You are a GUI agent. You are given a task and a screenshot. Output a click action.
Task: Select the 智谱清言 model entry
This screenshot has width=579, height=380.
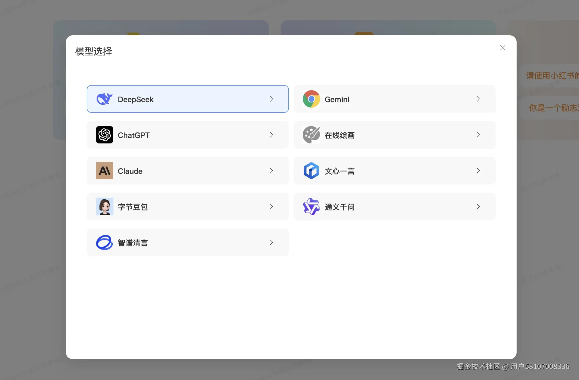[x=188, y=242]
